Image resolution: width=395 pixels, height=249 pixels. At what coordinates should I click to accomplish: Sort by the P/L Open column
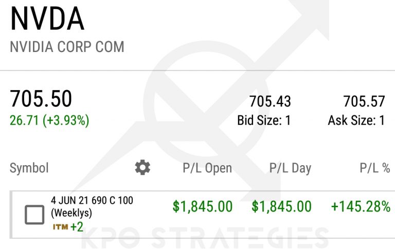pos(207,168)
